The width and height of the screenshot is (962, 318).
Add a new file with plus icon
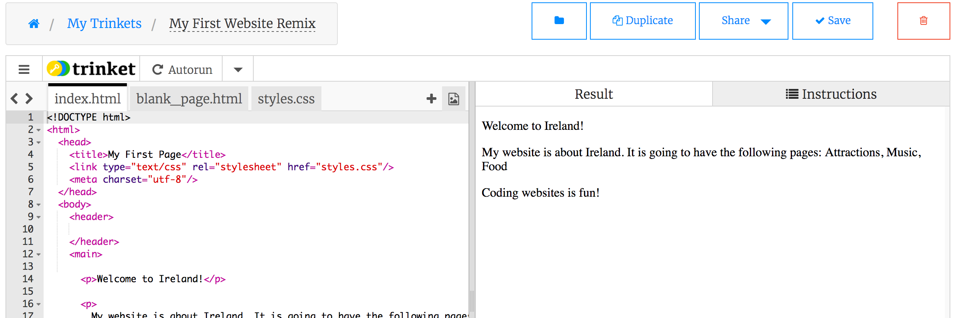[x=431, y=99]
